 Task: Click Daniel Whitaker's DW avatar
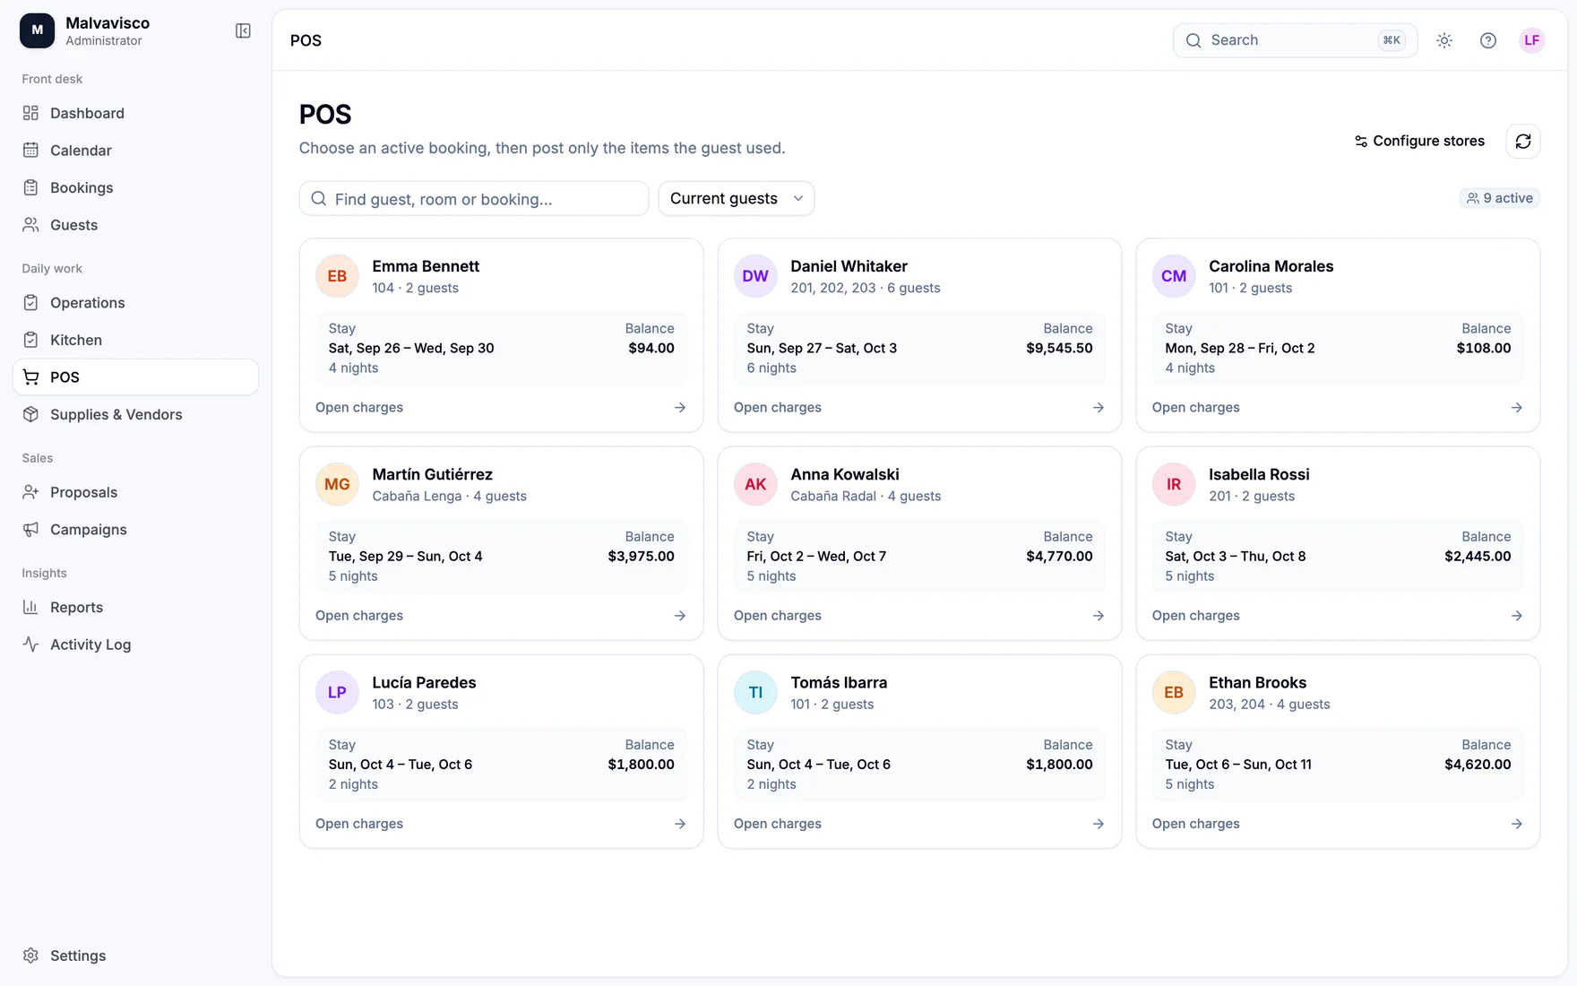tap(755, 276)
